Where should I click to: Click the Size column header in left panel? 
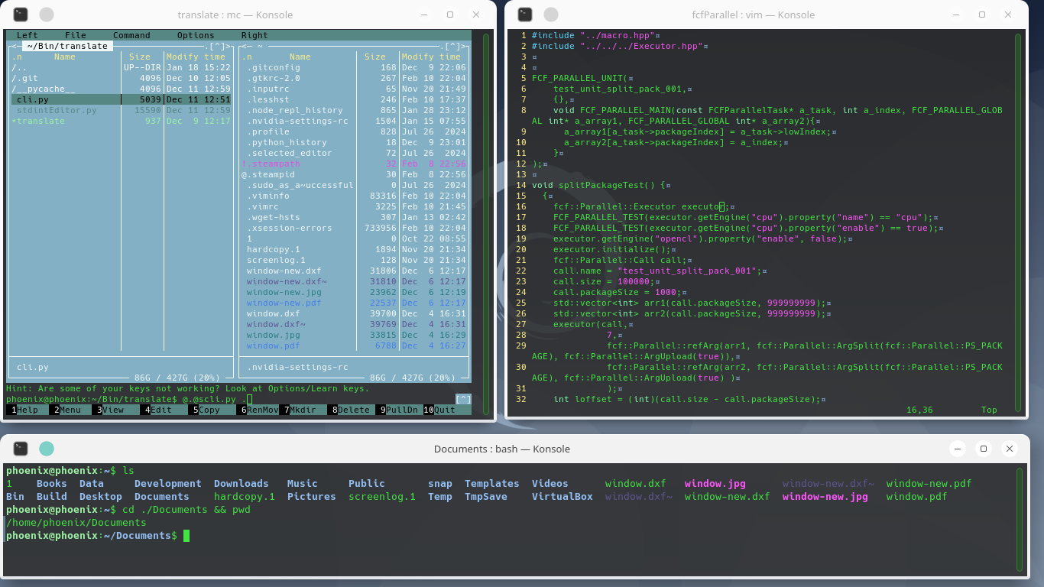(141, 57)
